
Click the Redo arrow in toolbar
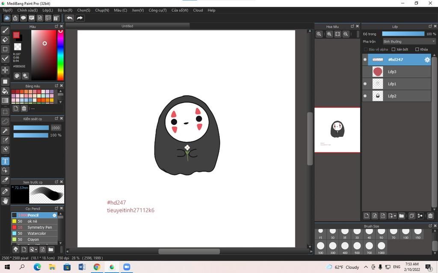[x=80, y=18]
